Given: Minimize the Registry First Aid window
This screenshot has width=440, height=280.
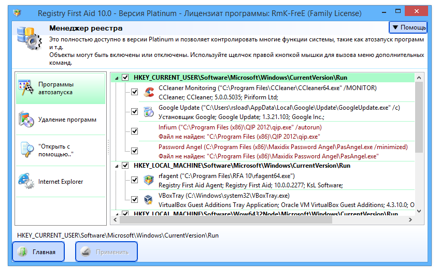Looking at the screenshot, I should point(384,12).
